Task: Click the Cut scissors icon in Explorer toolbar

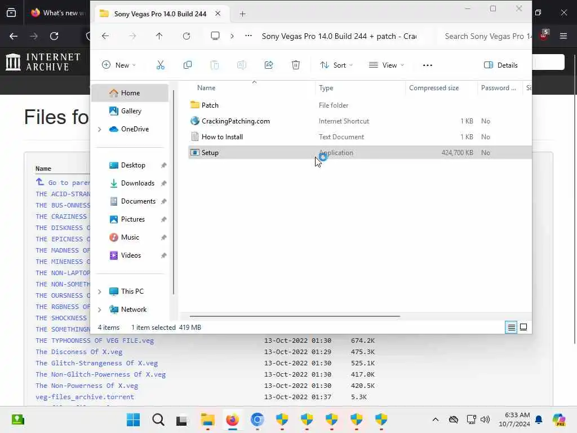Action: tap(161, 65)
